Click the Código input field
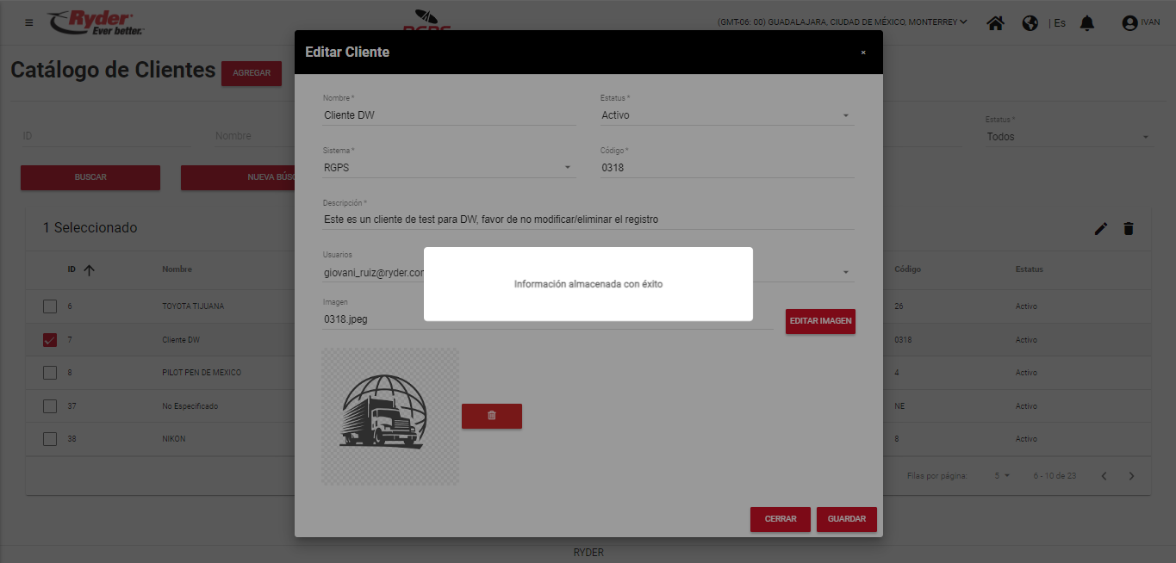Image resolution: width=1176 pixels, height=563 pixels. click(x=726, y=168)
